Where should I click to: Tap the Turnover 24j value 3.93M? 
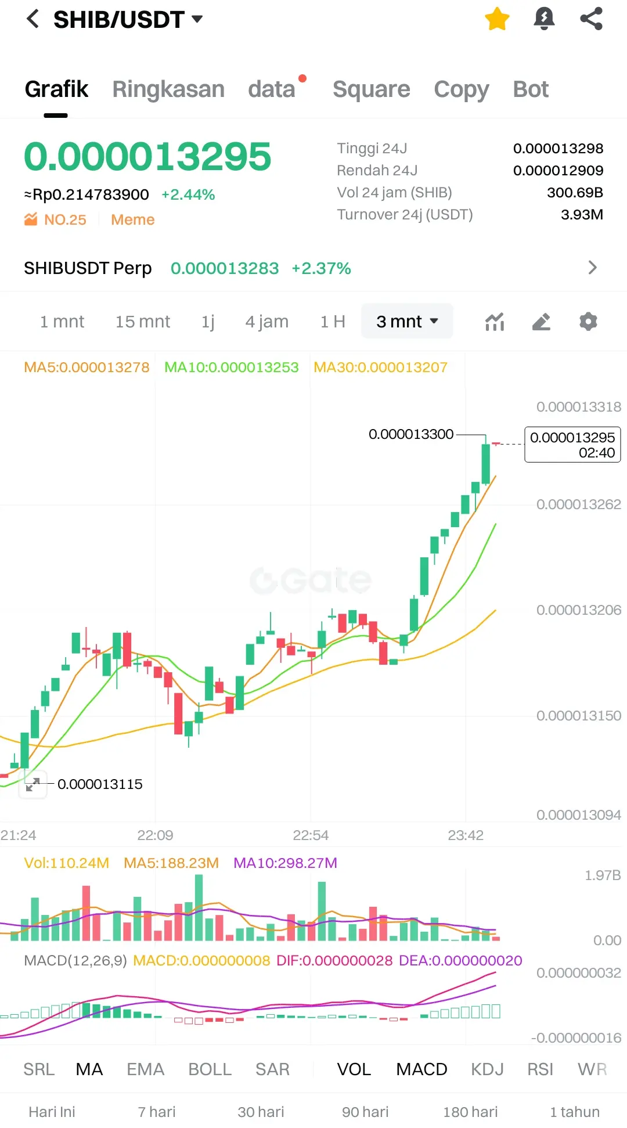click(582, 215)
